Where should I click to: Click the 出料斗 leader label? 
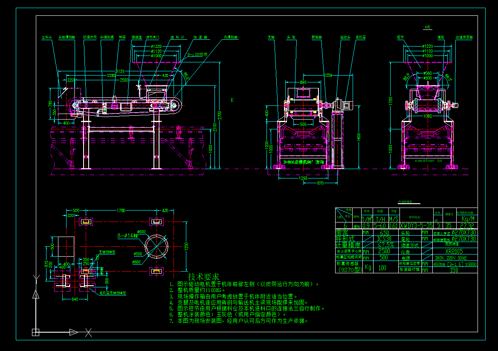pos(46,38)
